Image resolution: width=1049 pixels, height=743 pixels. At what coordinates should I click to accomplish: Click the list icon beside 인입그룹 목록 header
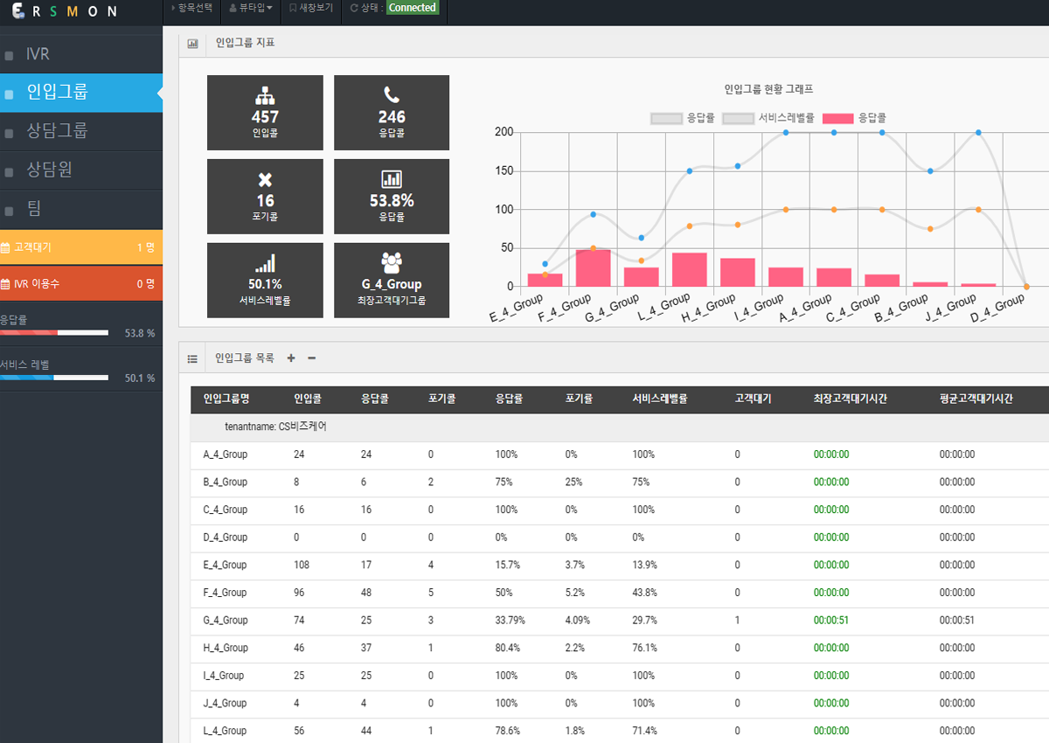coord(192,358)
